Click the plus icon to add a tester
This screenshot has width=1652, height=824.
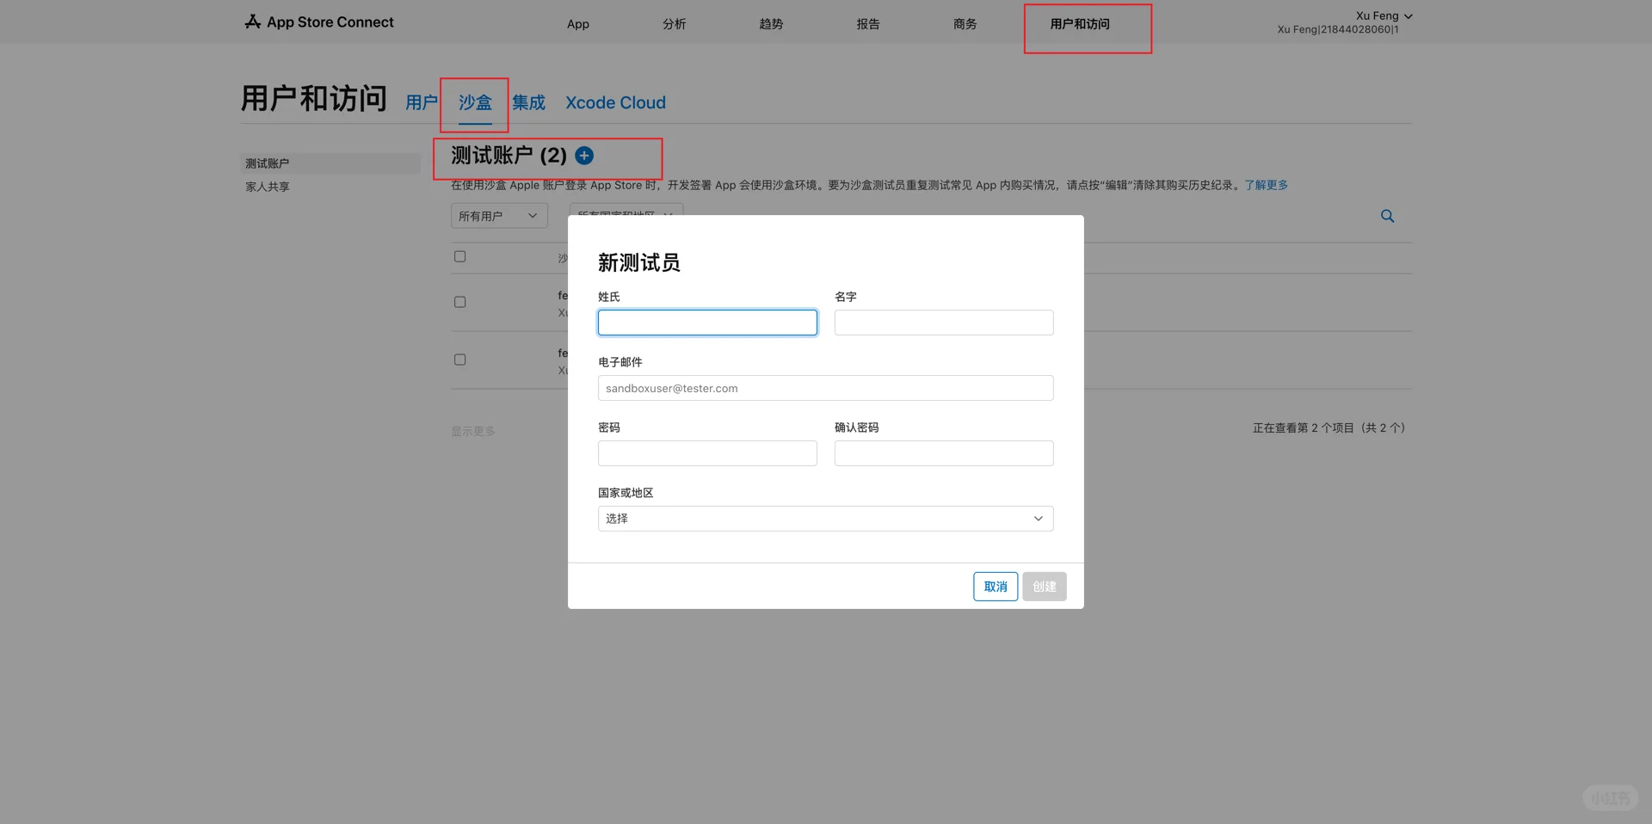coord(584,156)
